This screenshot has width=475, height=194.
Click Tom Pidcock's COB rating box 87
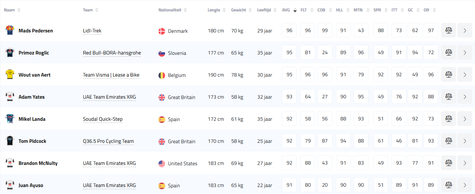click(x=325, y=141)
